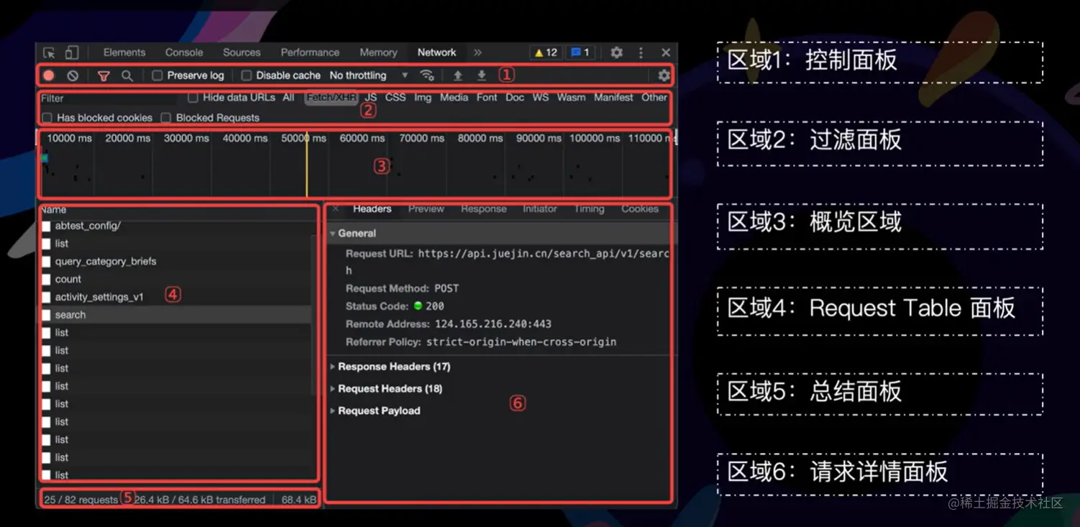
Task: Toggle the red filter funnel icon
Action: pyautogui.click(x=104, y=75)
